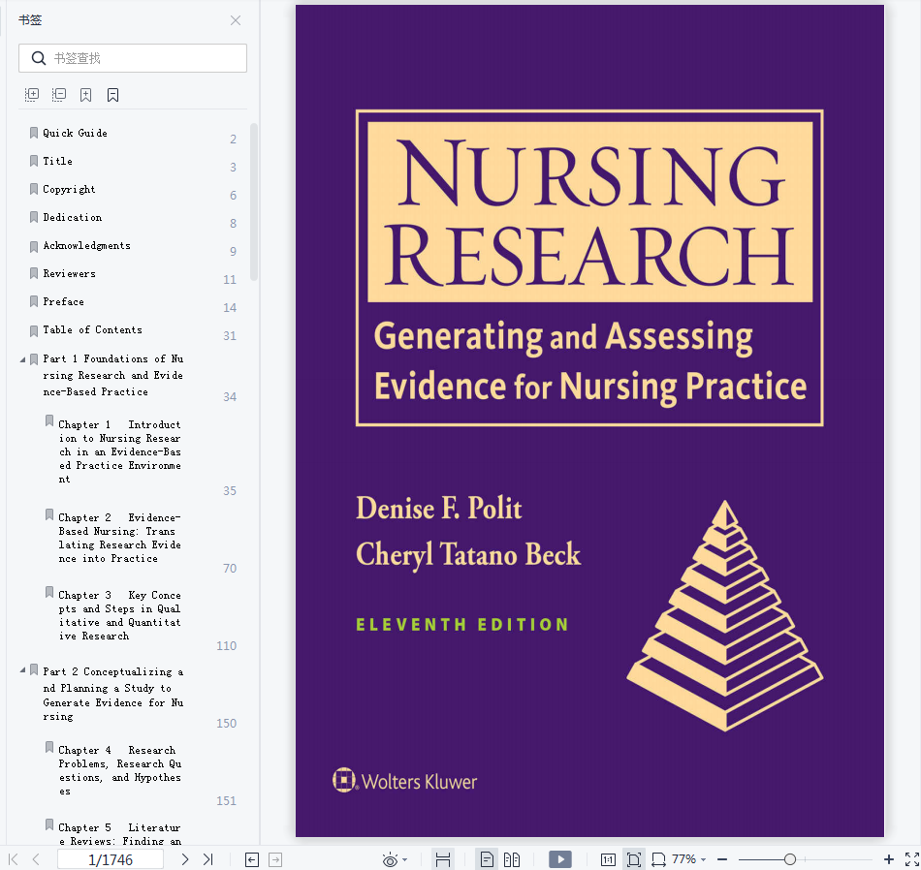Zoom out with the minus button

(722, 859)
